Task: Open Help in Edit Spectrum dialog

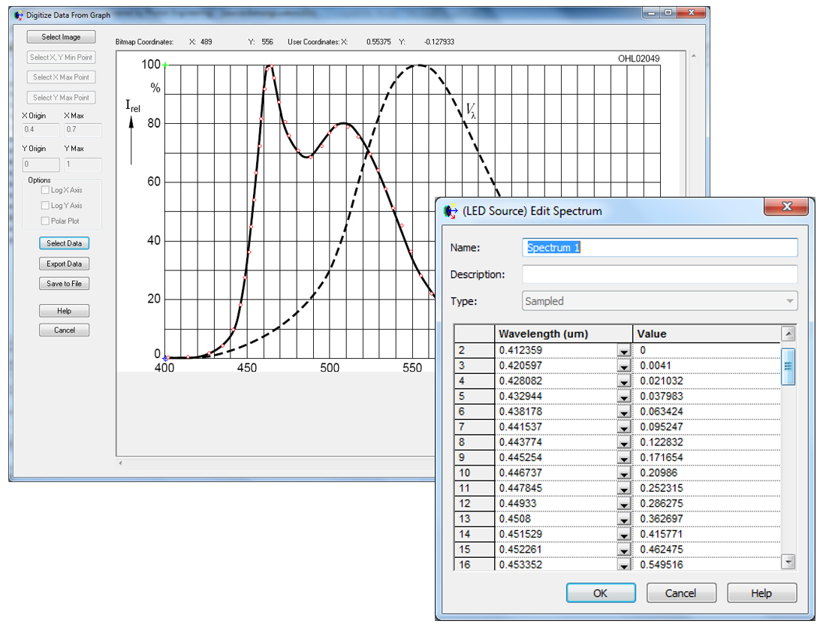Action: [762, 593]
